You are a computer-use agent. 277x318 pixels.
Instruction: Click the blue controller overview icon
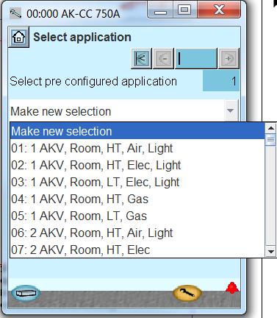(x=26, y=293)
